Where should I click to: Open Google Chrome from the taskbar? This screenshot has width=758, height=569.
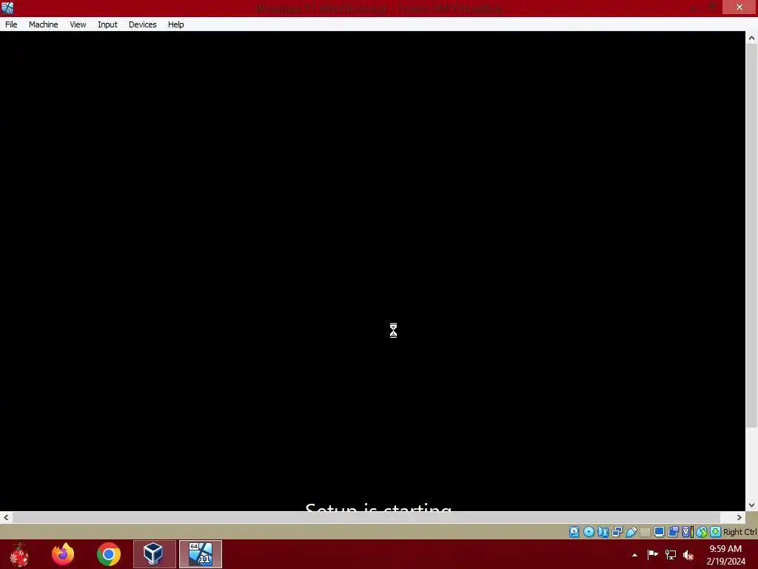109,554
